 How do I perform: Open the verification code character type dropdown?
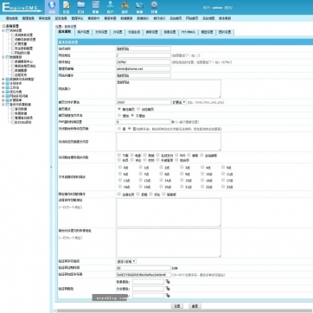[x=126, y=261]
